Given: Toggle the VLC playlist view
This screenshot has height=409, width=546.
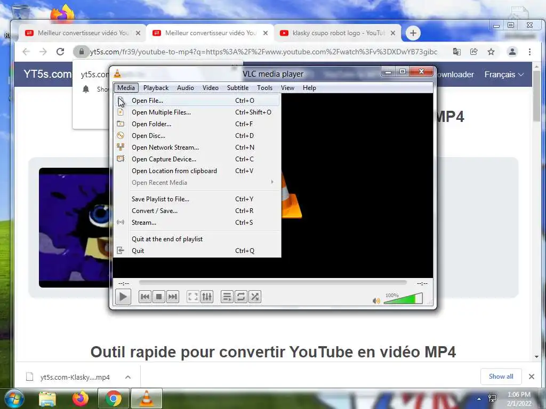Looking at the screenshot, I should click(227, 297).
